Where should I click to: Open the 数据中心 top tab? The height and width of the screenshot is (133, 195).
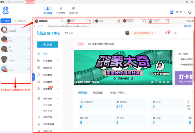(73, 10)
